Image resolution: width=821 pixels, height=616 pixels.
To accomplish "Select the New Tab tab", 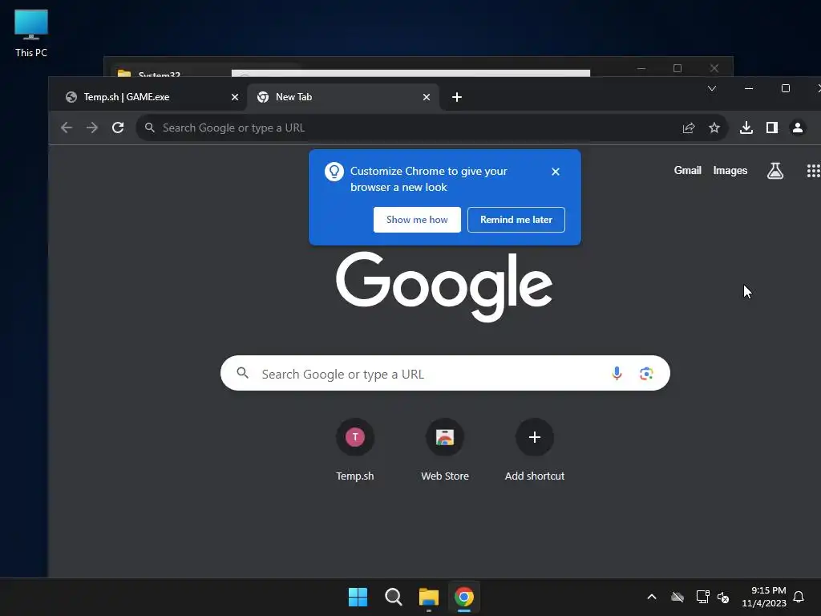I will (x=343, y=97).
